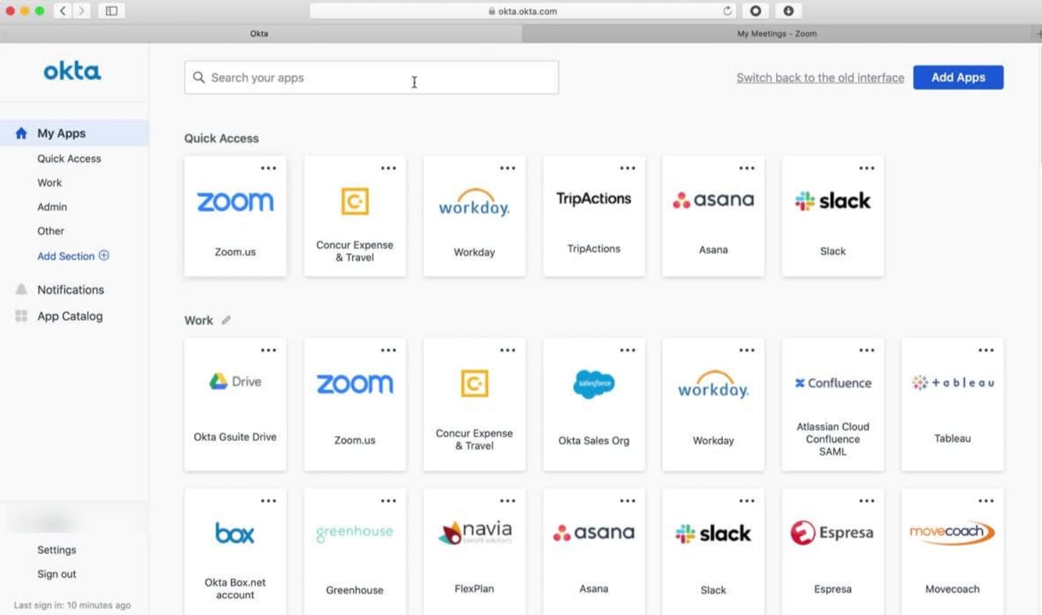The height and width of the screenshot is (615, 1042).
Task: Open Asana logo in the Work section
Action: [x=594, y=532]
